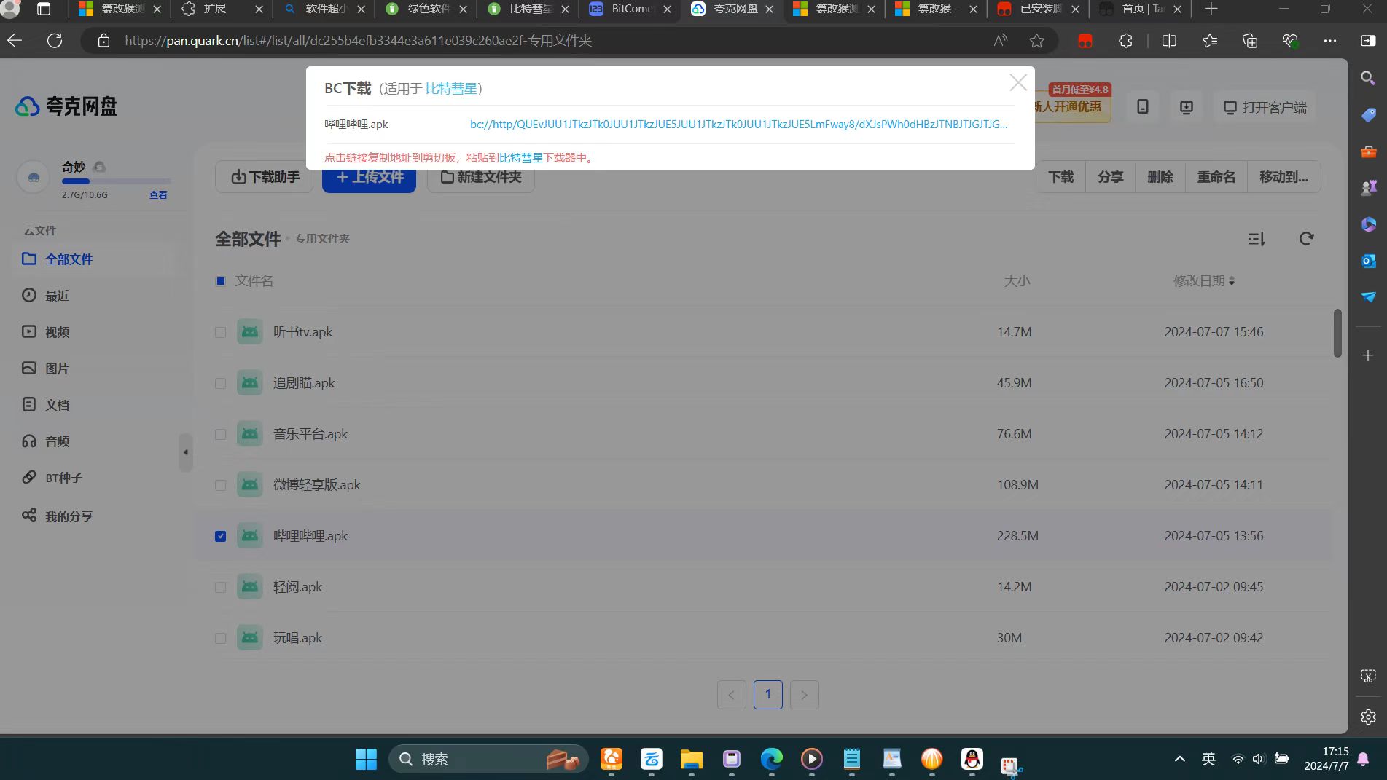Viewport: 1387px width, 780px height.
Task: Click the sort order icon above file list
Action: (1256, 239)
